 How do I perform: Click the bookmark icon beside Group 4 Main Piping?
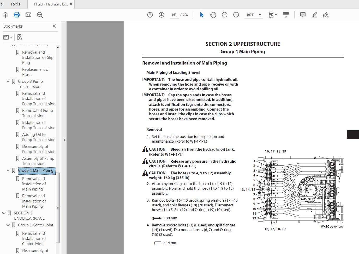[14, 170]
